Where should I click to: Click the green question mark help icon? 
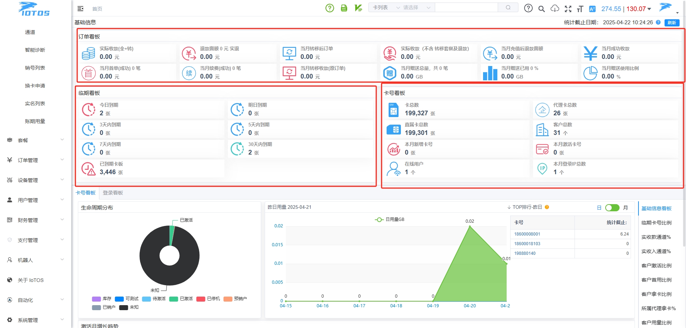(329, 8)
